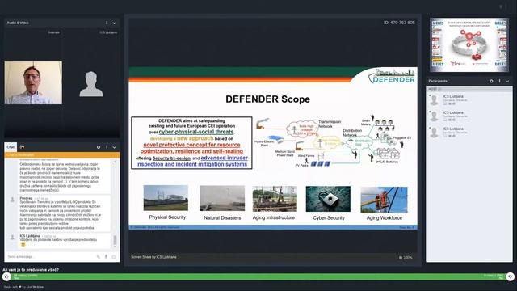This screenshot has height=291, width=517.
Task: Open Participants panel settings gear
Action: [x=491, y=81]
